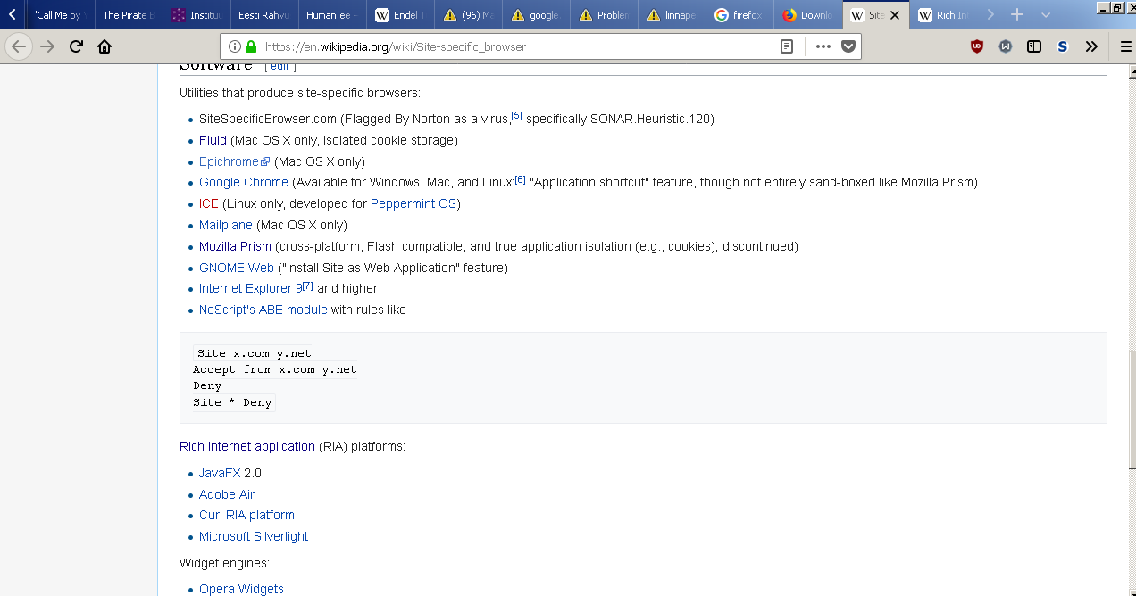
Task: Reload the current page
Action: coord(76,46)
